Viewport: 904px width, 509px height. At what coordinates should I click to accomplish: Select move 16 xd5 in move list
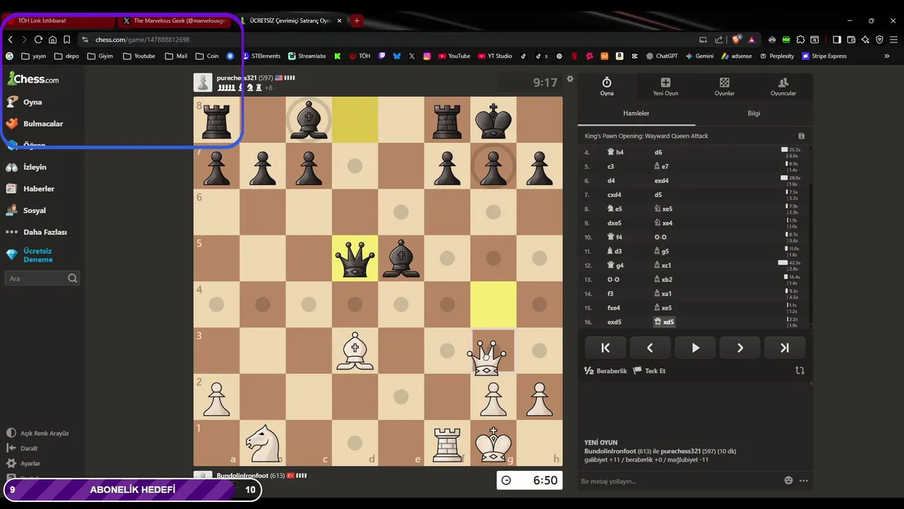(665, 322)
